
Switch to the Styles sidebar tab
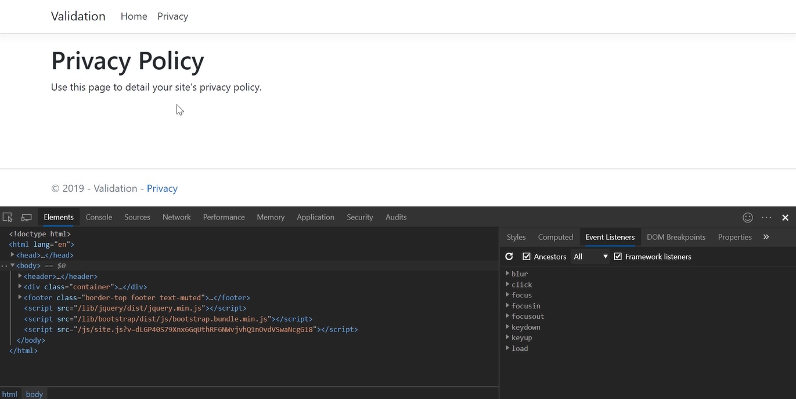click(x=516, y=237)
